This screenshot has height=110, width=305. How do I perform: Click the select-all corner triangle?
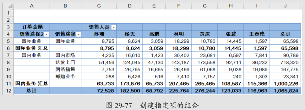click(x=10, y=6)
